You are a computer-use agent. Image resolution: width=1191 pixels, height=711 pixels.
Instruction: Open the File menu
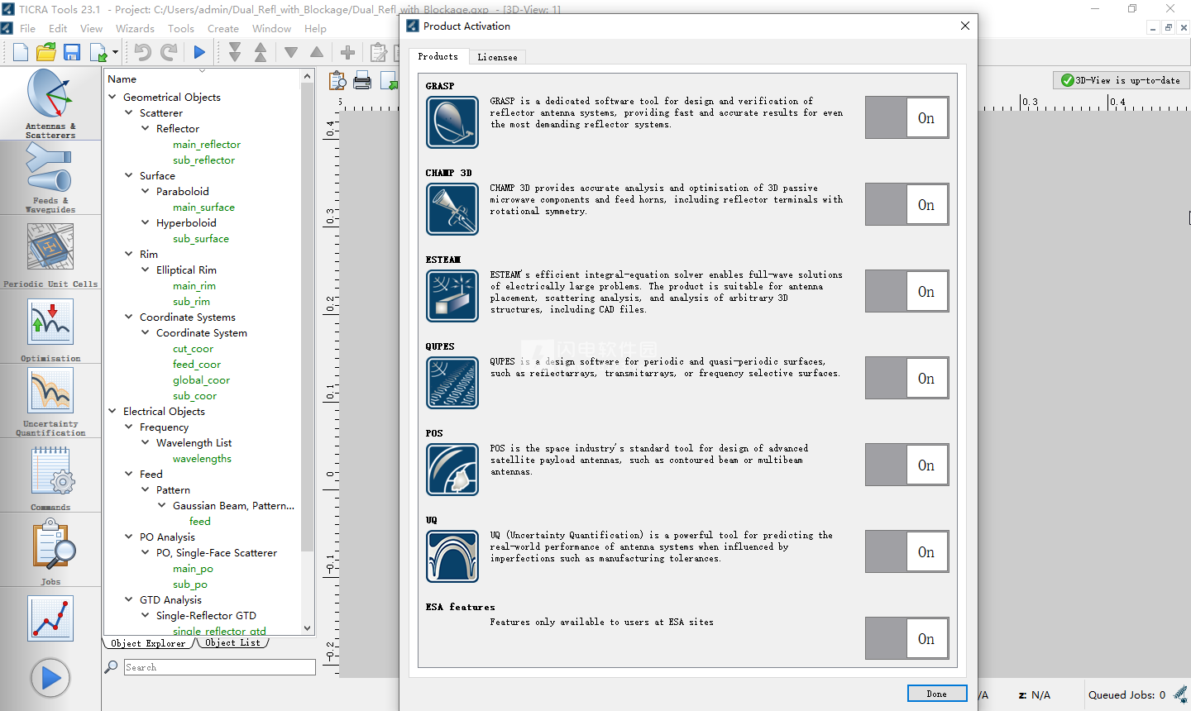27,28
